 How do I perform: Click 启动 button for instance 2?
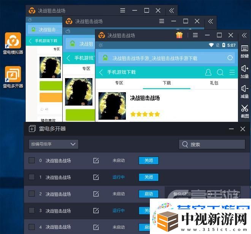coord(149,194)
